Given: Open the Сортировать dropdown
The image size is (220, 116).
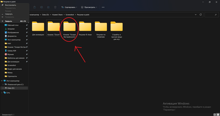Looking at the screenshot, I should (69, 7).
